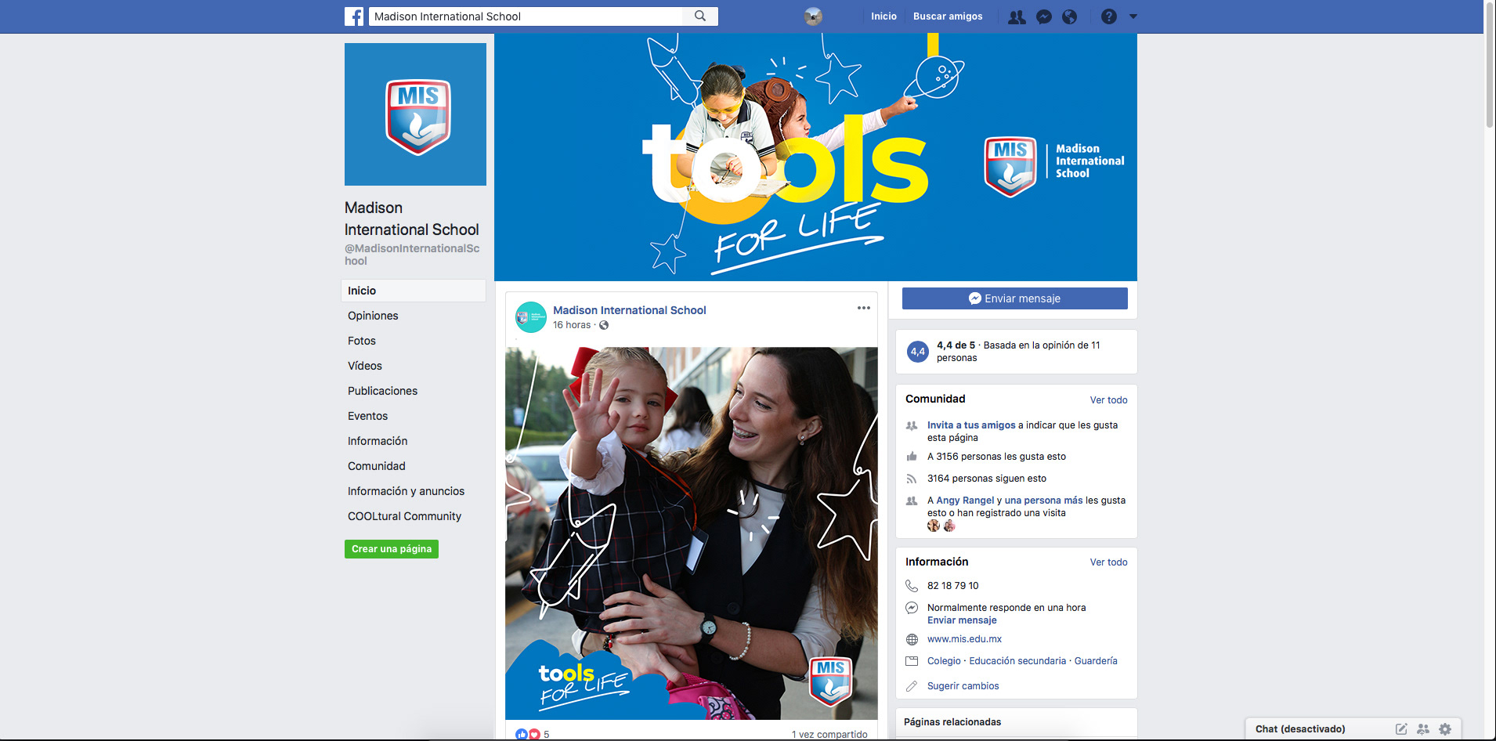The height and width of the screenshot is (741, 1496).
Task: Click Ver todo in Información panel
Action: coord(1108,562)
